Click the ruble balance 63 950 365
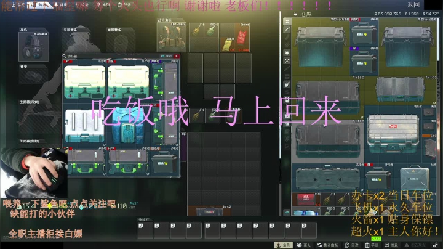The image size is (443, 249). [388, 14]
